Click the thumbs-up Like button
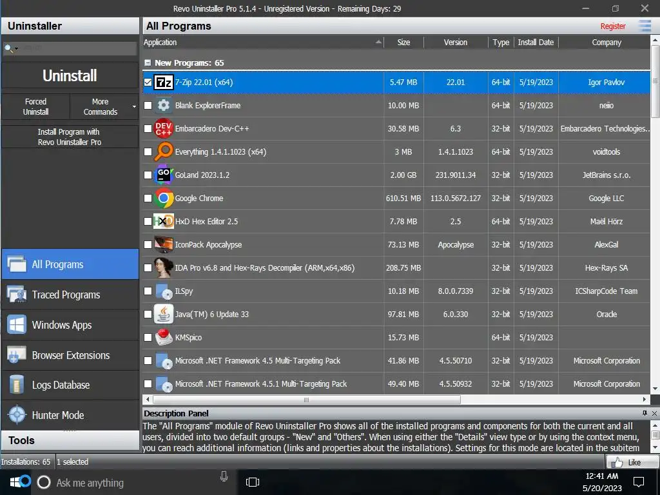The image size is (660, 495). pos(632,462)
